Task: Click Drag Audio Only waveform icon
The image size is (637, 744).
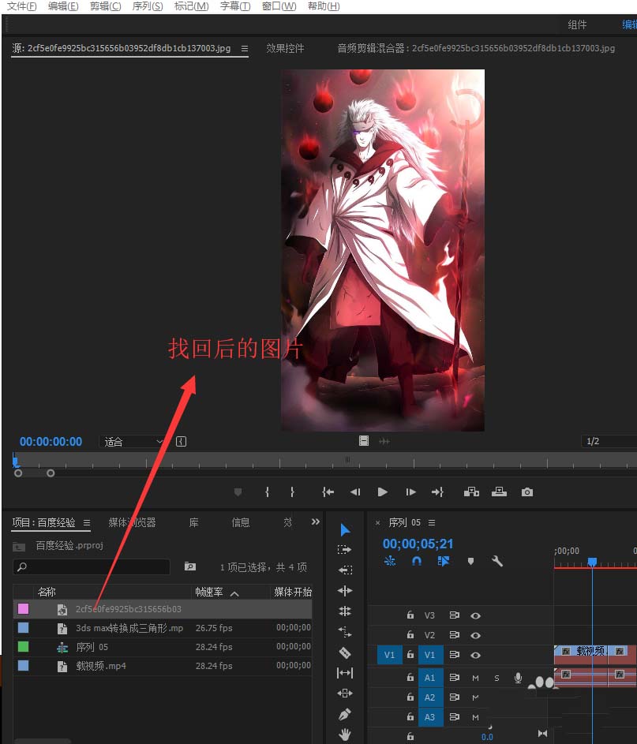Action: point(384,441)
